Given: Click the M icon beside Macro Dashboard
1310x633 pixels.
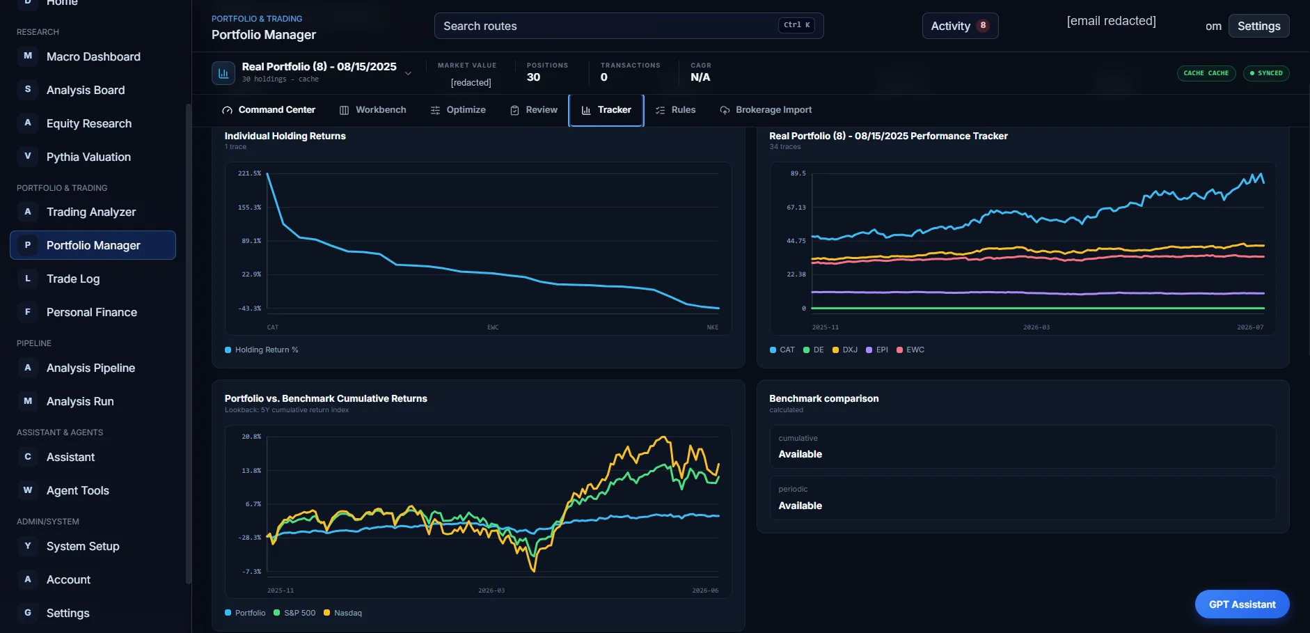Looking at the screenshot, I should 28,56.
